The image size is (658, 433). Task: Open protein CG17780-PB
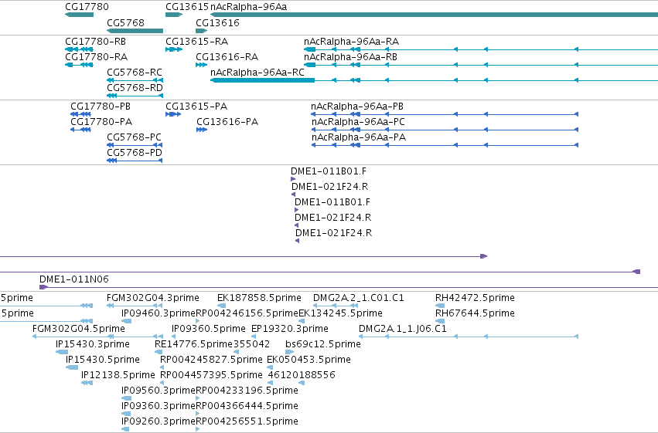(101, 107)
